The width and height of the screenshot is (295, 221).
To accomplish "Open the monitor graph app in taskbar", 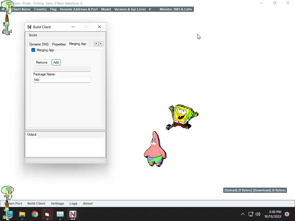I will click(x=60, y=214).
